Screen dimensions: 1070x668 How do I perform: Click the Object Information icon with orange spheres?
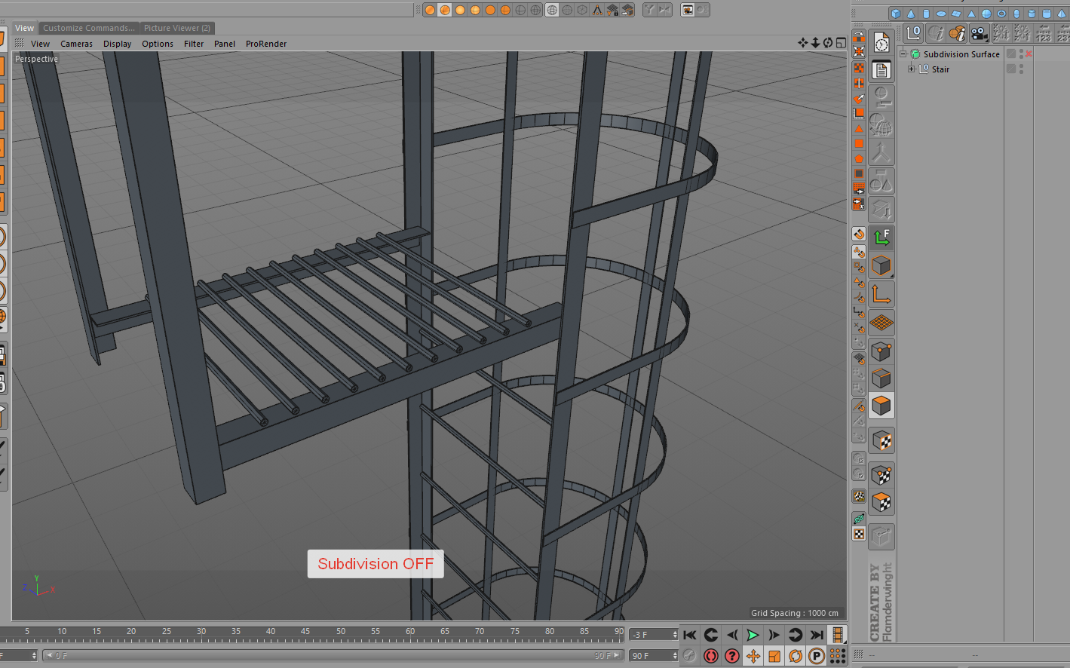957,33
